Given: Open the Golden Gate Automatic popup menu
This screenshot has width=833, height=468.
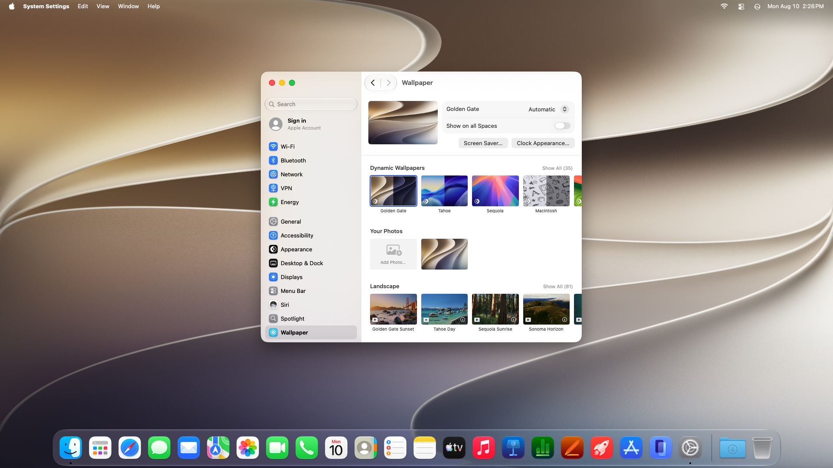Looking at the screenshot, I should [548, 109].
